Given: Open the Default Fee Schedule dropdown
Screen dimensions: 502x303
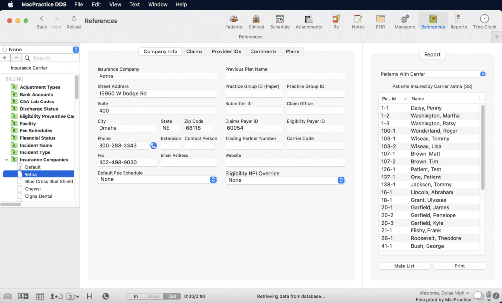Looking at the screenshot, I should [x=157, y=179].
